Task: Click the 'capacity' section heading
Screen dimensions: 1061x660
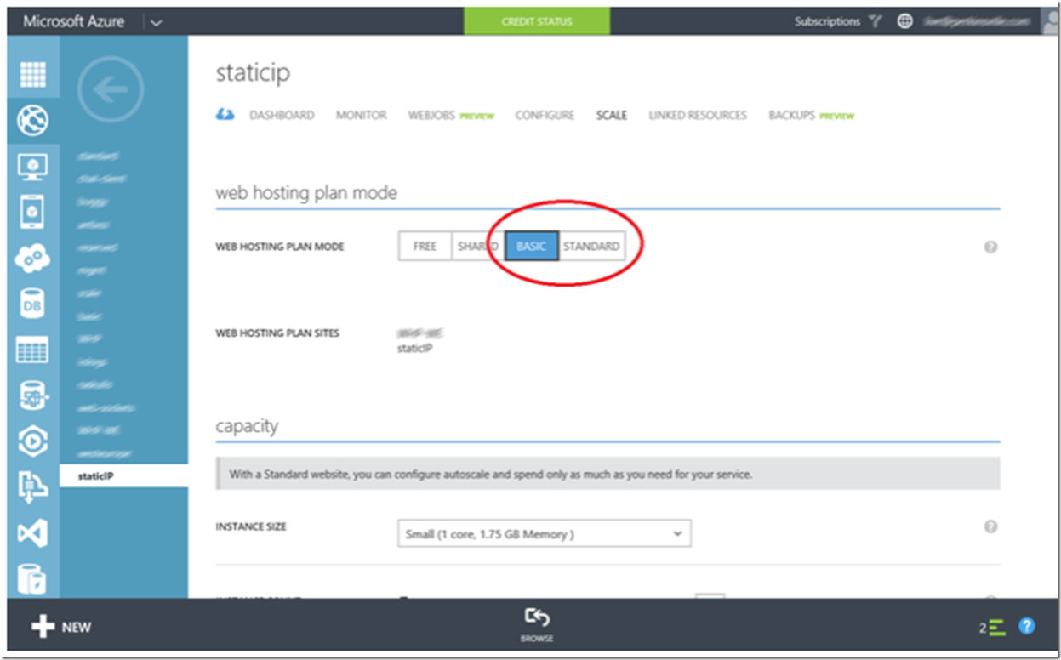Action: (247, 426)
